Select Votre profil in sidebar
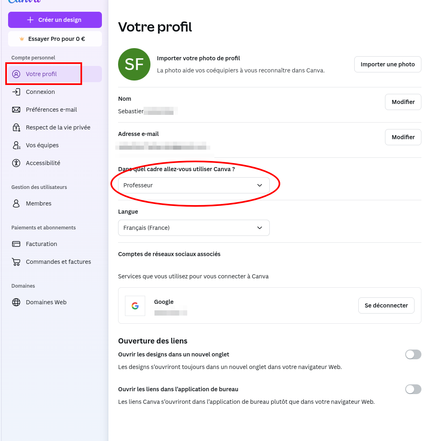This screenshot has width=440, height=441. pos(55,74)
